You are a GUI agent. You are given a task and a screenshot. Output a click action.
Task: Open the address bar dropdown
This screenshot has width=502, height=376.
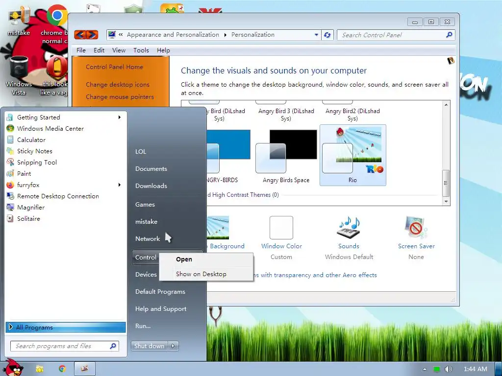(x=316, y=35)
